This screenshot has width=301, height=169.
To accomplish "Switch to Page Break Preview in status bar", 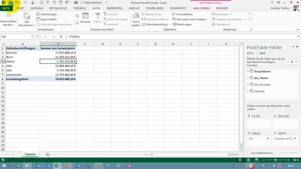I will (x=257, y=160).
